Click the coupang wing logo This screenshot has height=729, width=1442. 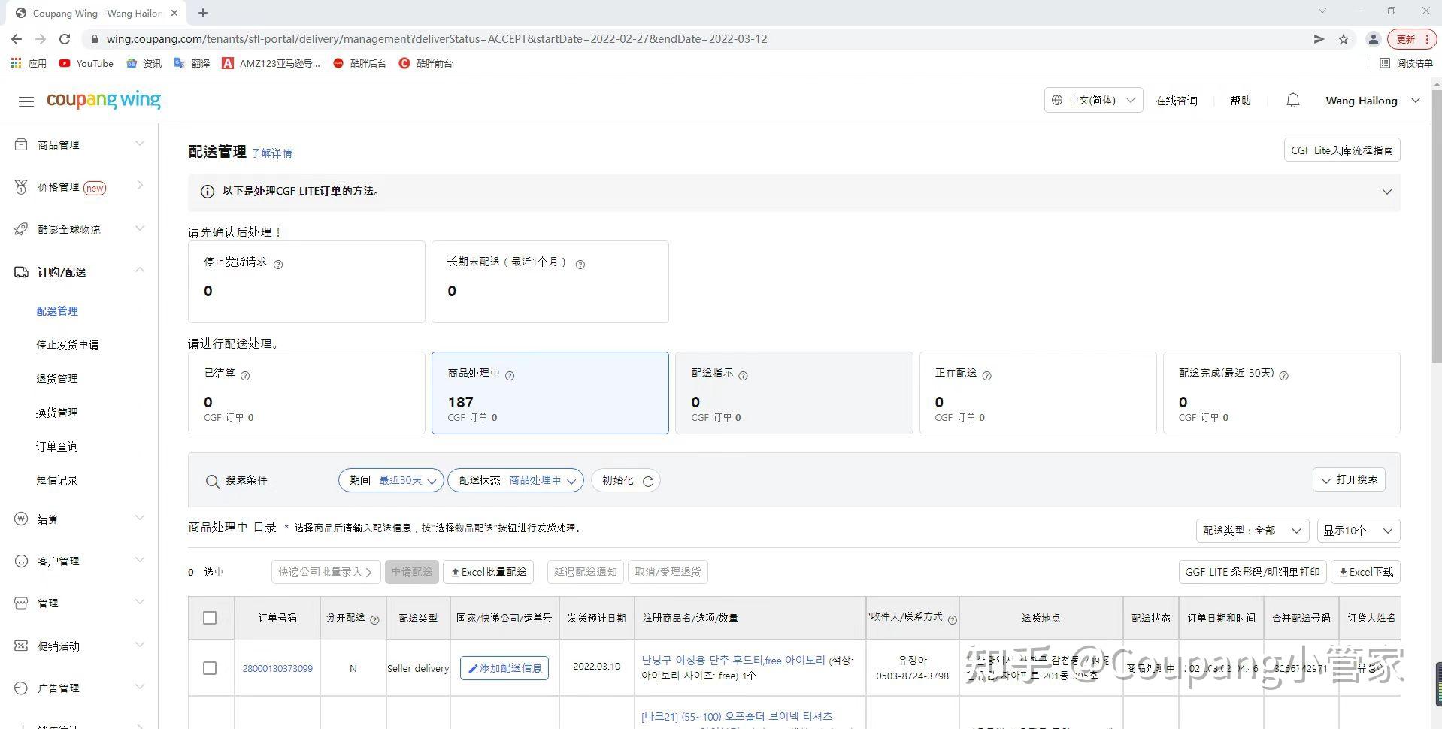[x=104, y=100]
